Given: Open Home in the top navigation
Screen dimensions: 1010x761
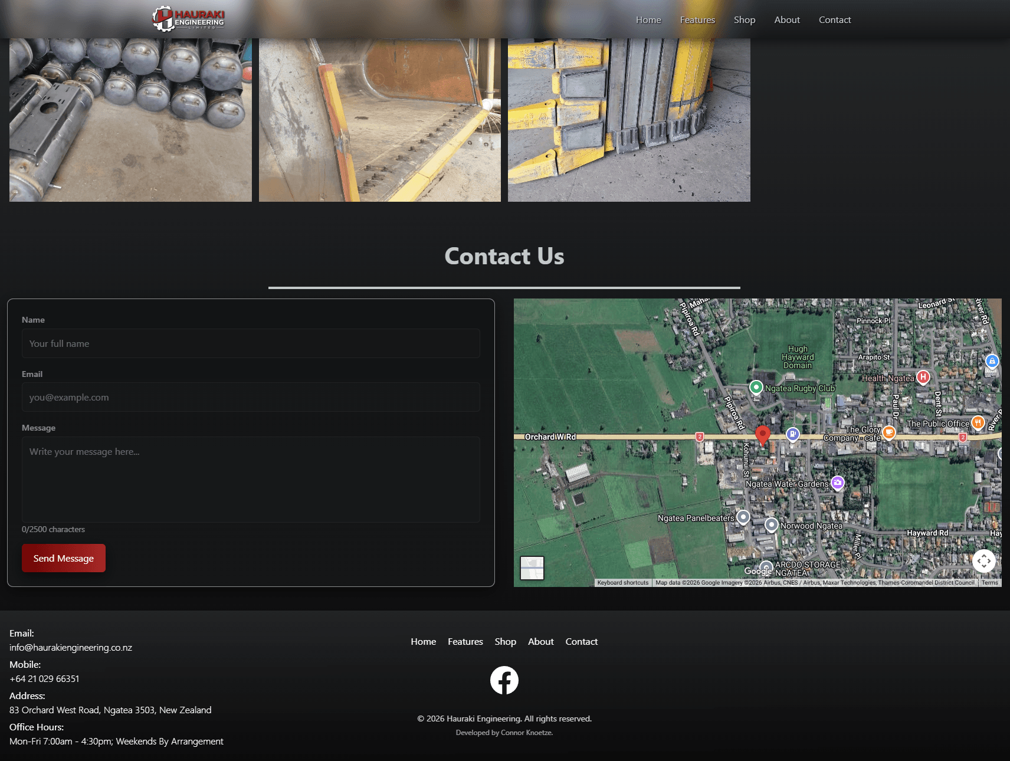Looking at the screenshot, I should pyautogui.click(x=648, y=20).
